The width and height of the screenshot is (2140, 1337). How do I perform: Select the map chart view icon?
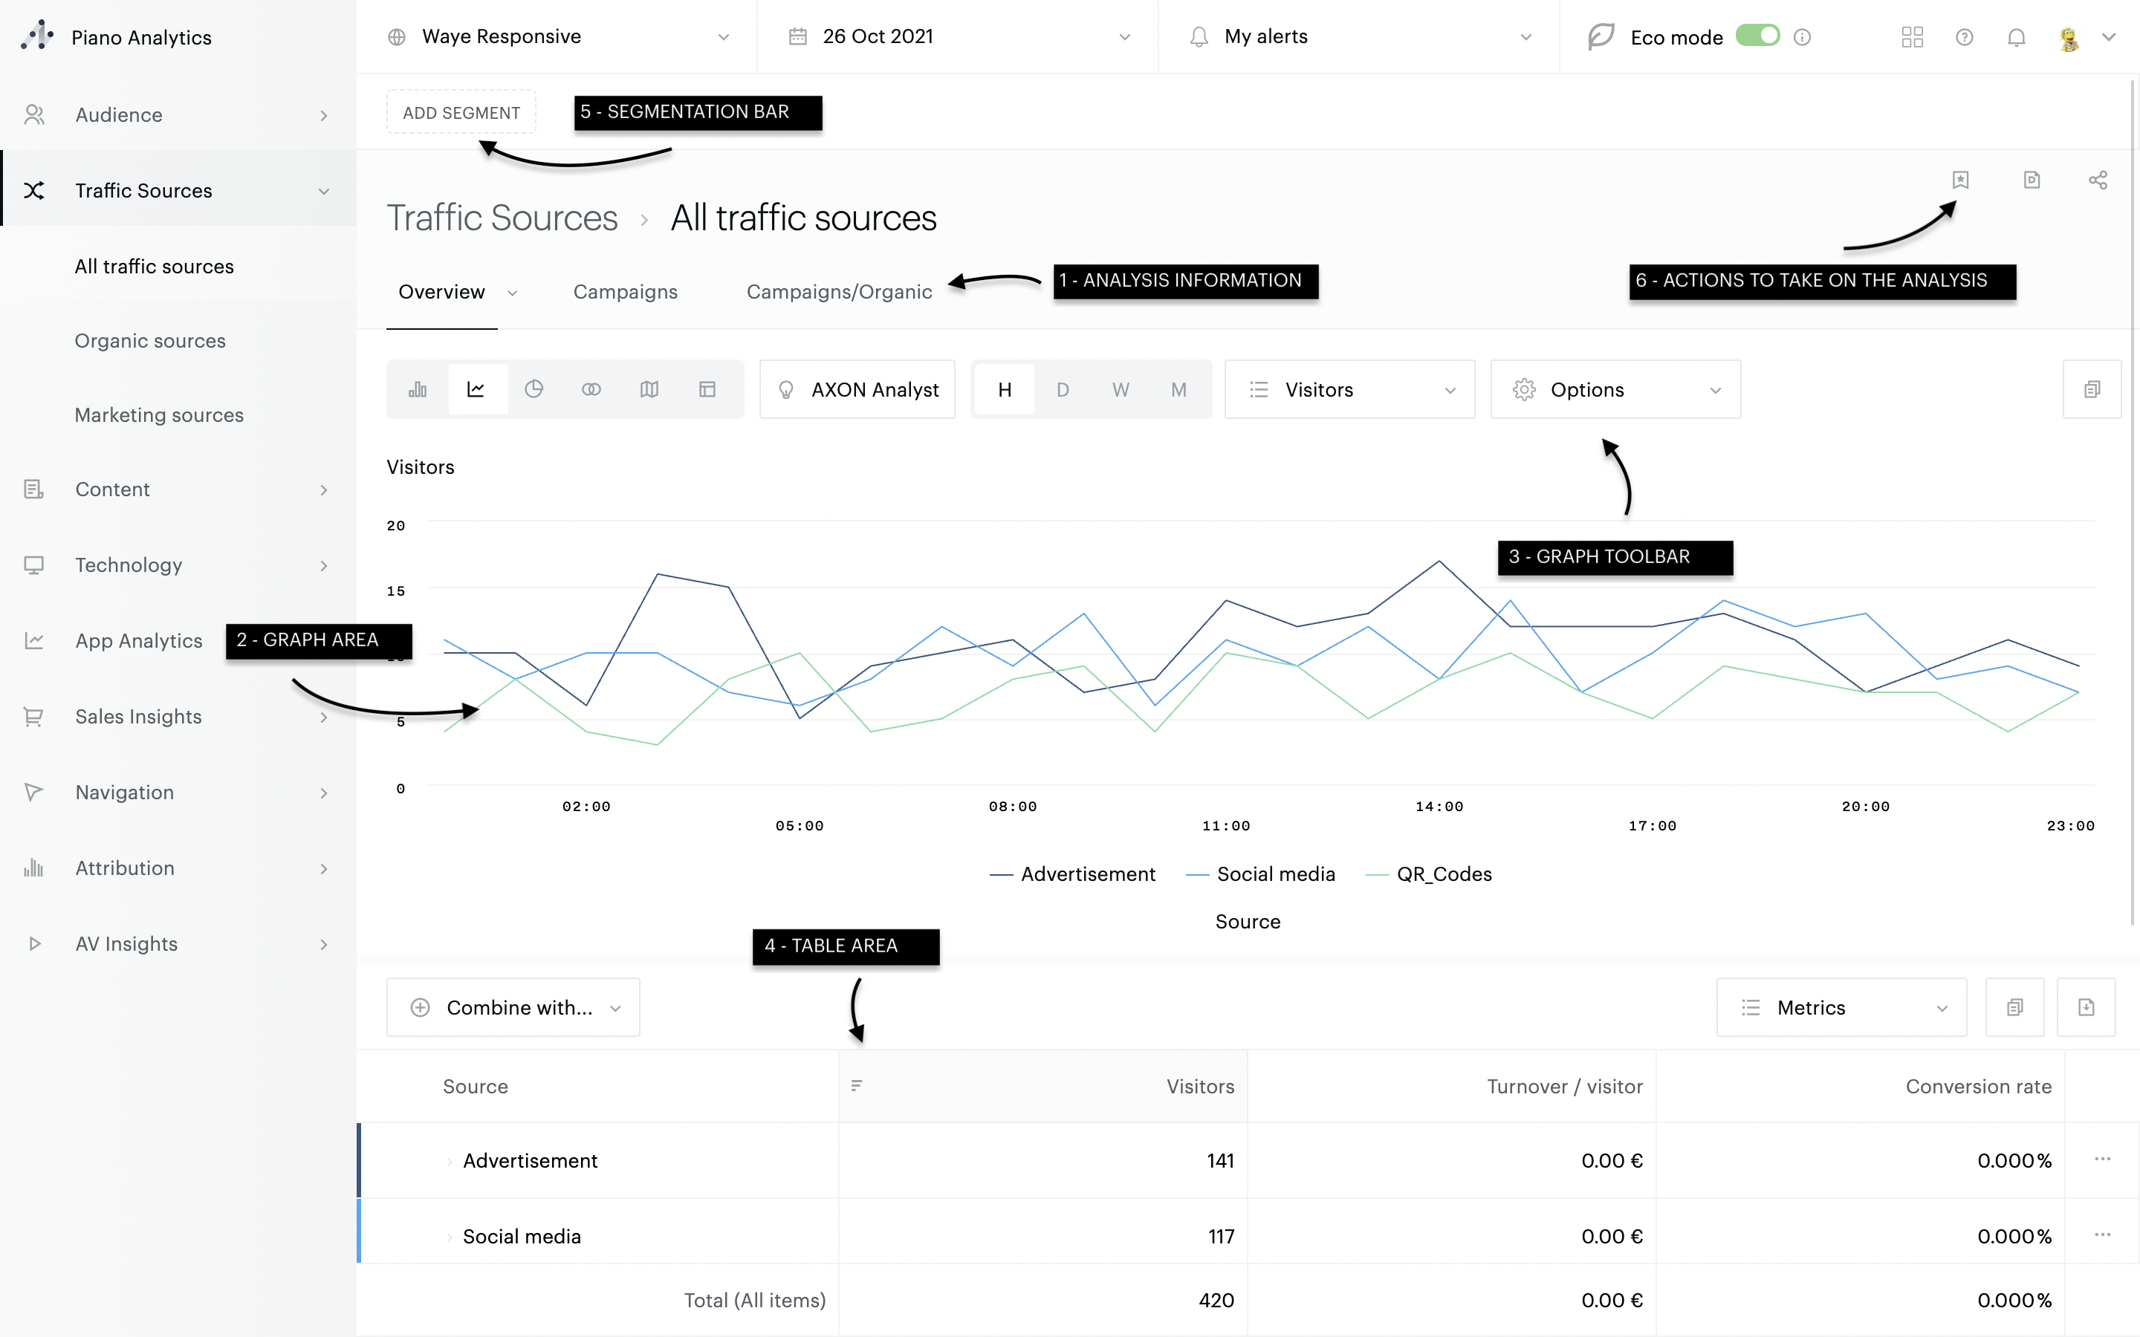tap(649, 389)
